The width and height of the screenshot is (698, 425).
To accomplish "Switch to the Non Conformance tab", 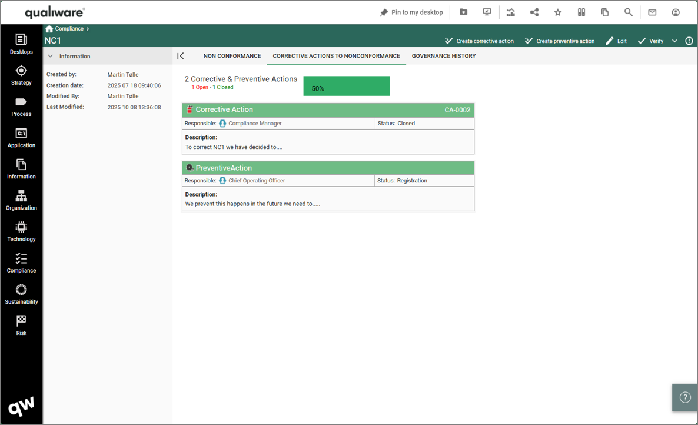I will 232,56.
